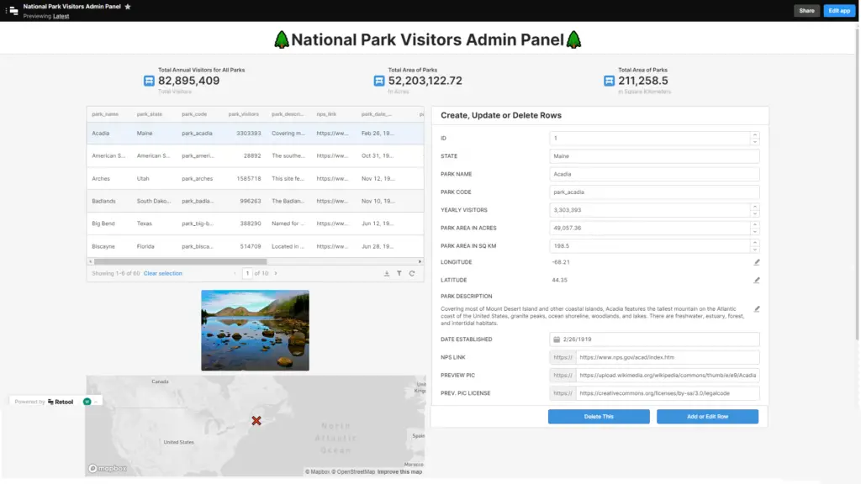Click the red X marker on the map

coord(256,421)
